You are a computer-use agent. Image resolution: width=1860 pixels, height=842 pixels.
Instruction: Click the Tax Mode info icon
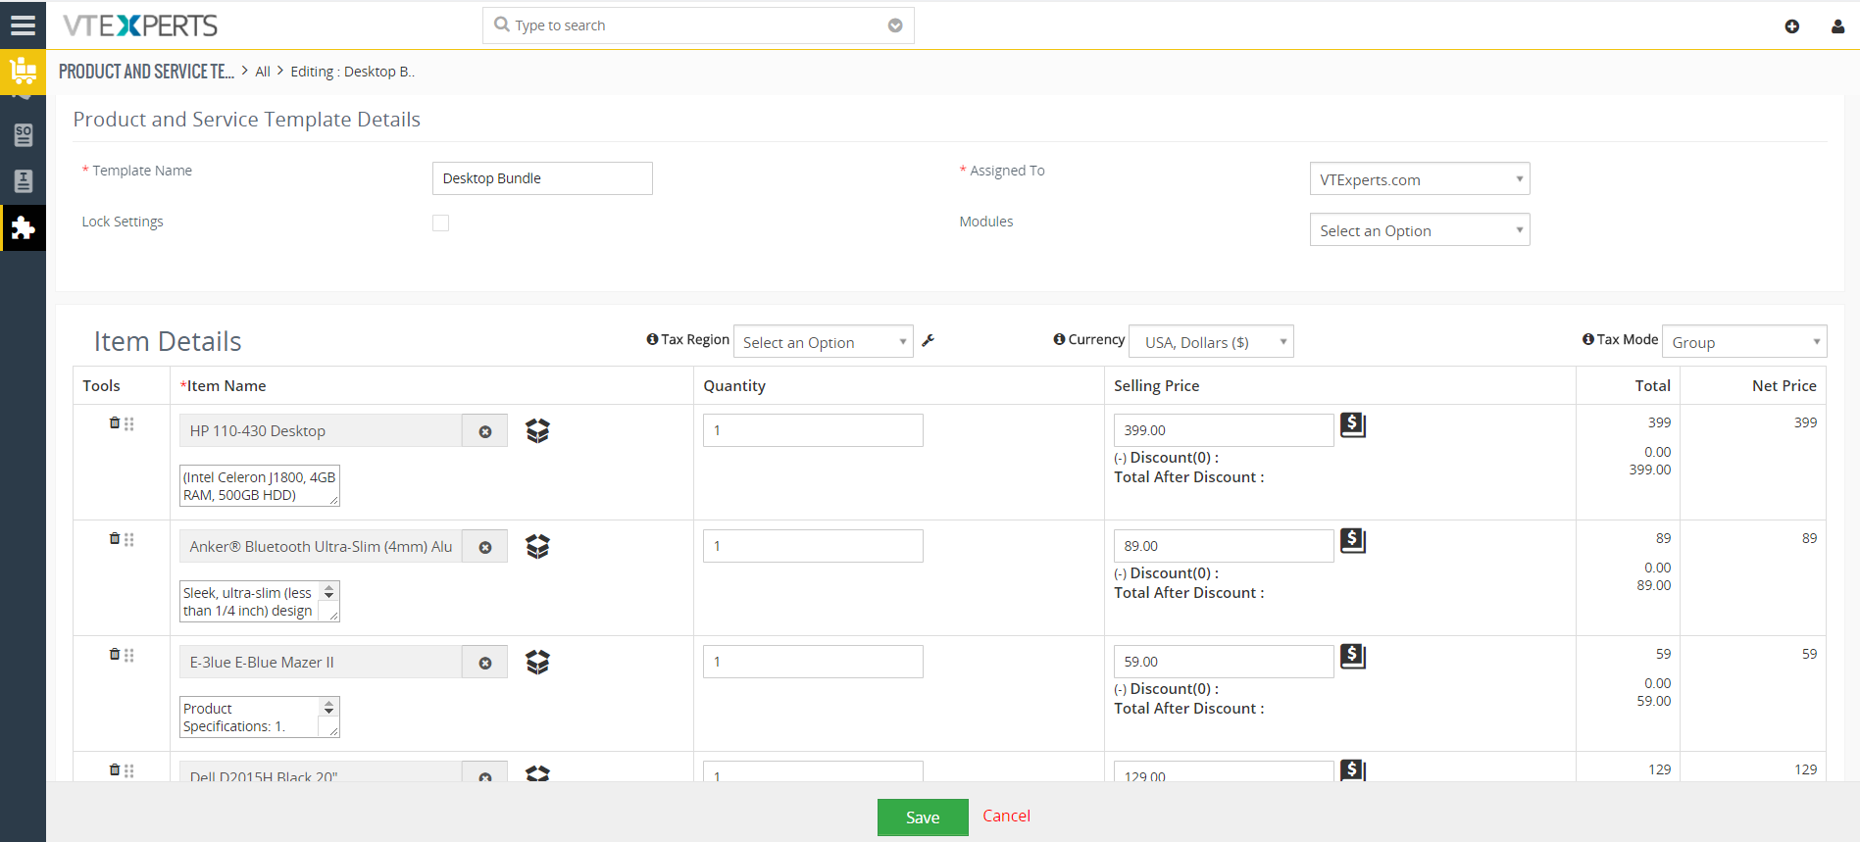click(1587, 339)
